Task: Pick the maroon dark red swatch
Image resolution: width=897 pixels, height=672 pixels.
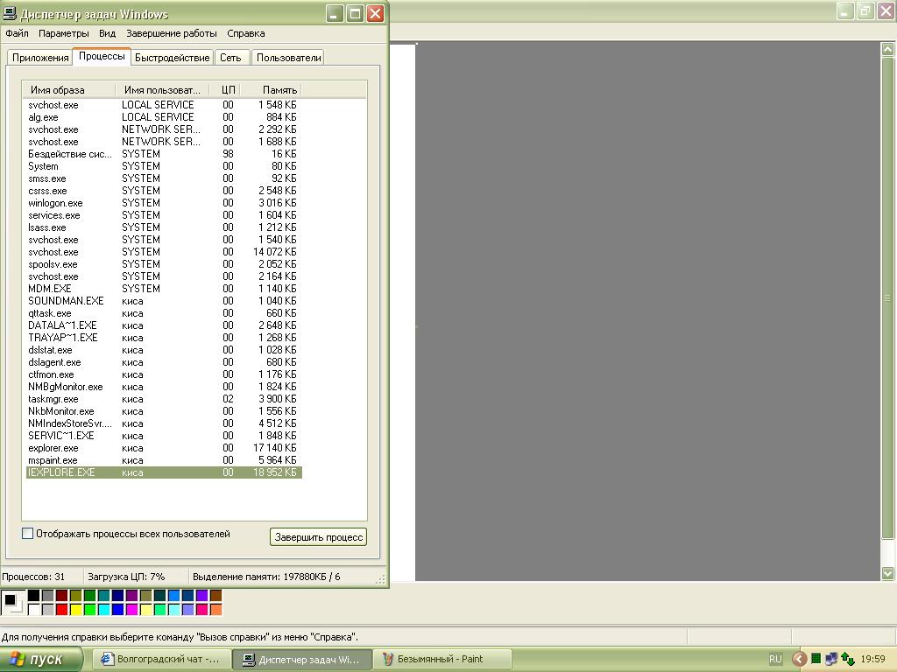Action: click(62, 596)
